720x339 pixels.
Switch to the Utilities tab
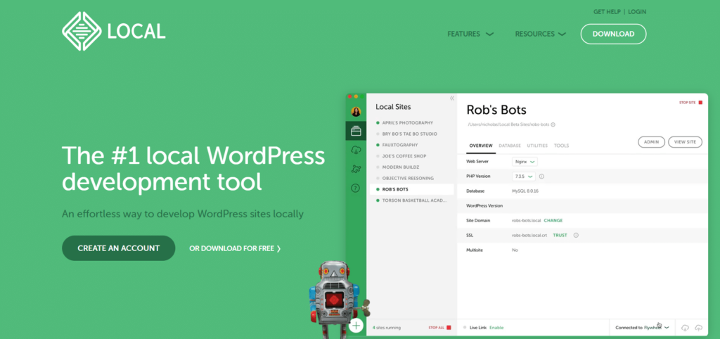(x=537, y=146)
